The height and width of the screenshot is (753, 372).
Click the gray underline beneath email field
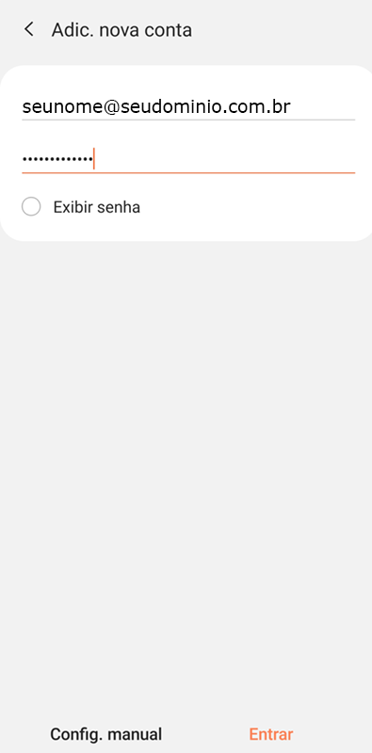(188, 120)
